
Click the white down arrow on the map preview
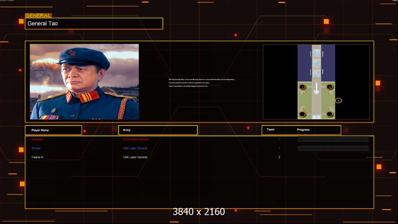point(316,88)
